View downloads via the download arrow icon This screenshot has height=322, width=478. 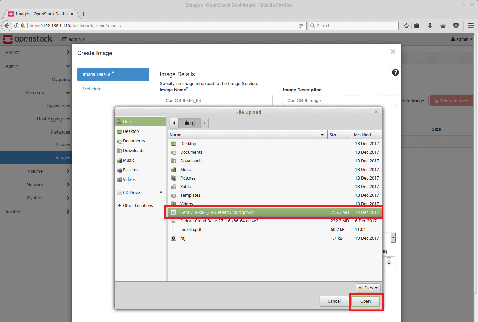430,26
